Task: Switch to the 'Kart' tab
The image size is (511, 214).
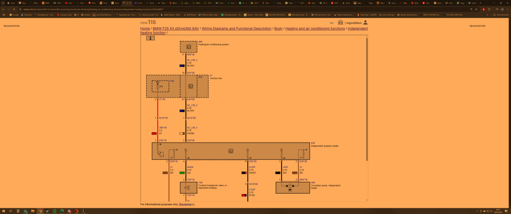Action: pyautogui.click(x=22, y=3)
